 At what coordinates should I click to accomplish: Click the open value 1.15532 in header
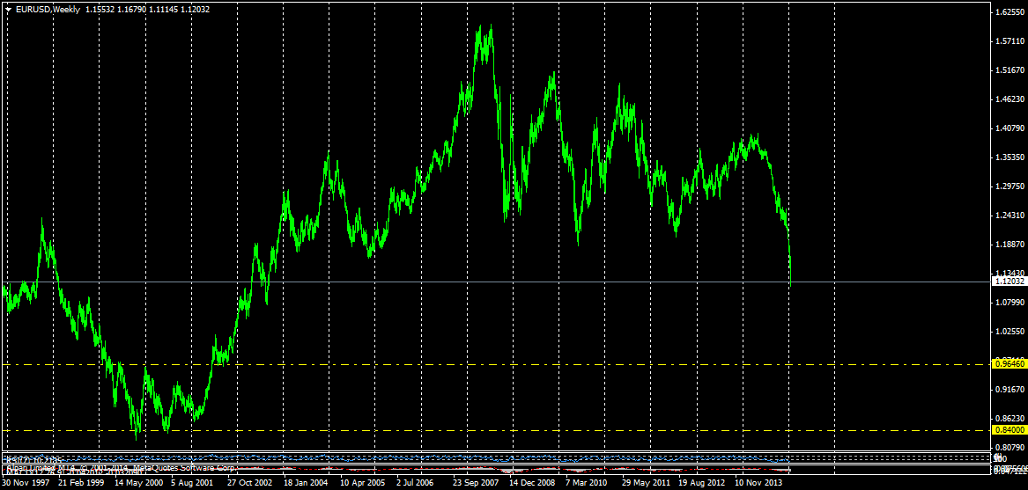99,10
